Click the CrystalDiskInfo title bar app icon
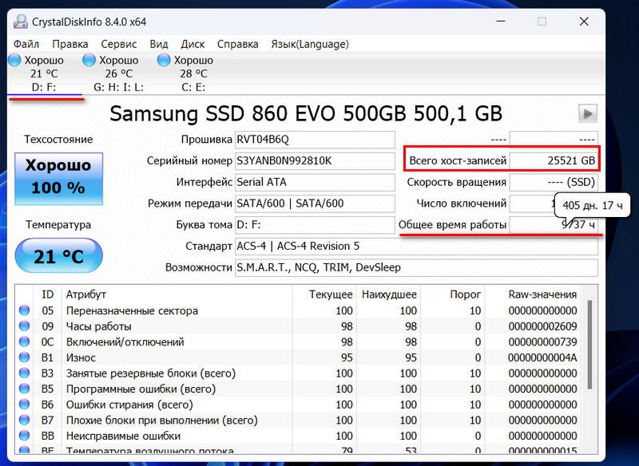 (21, 22)
